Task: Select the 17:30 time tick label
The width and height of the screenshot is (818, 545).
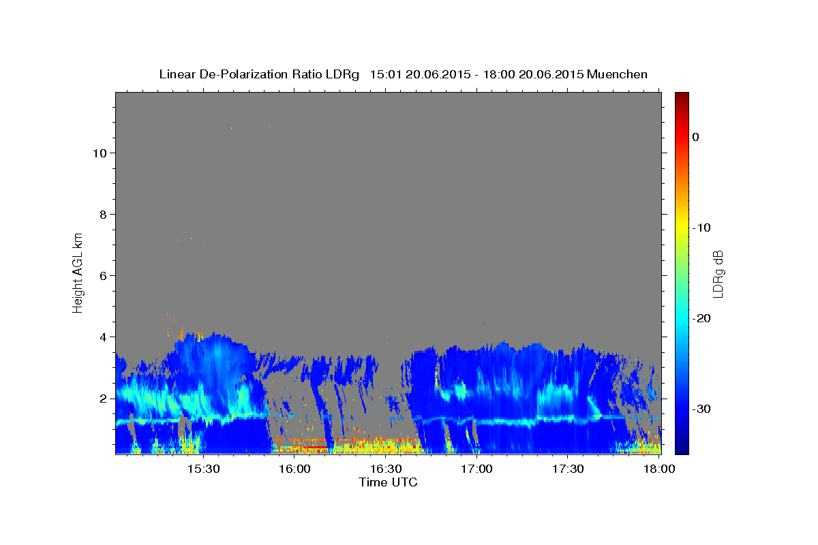Action: tap(567, 469)
